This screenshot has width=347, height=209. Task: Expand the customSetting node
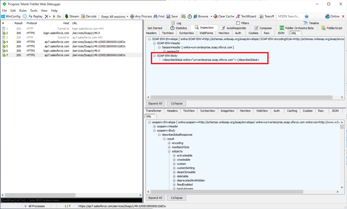pyautogui.click(x=174, y=168)
